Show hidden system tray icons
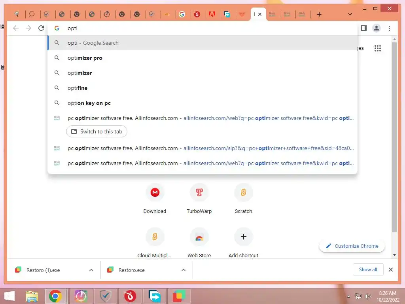This screenshot has width=405, height=304. pos(348,296)
